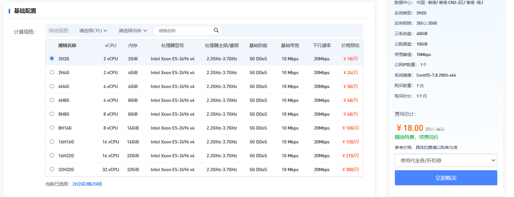The height and width of the screenshot is (197, 514).
Task: Click the 规格名称 column header
Action: tap(67, 46)
